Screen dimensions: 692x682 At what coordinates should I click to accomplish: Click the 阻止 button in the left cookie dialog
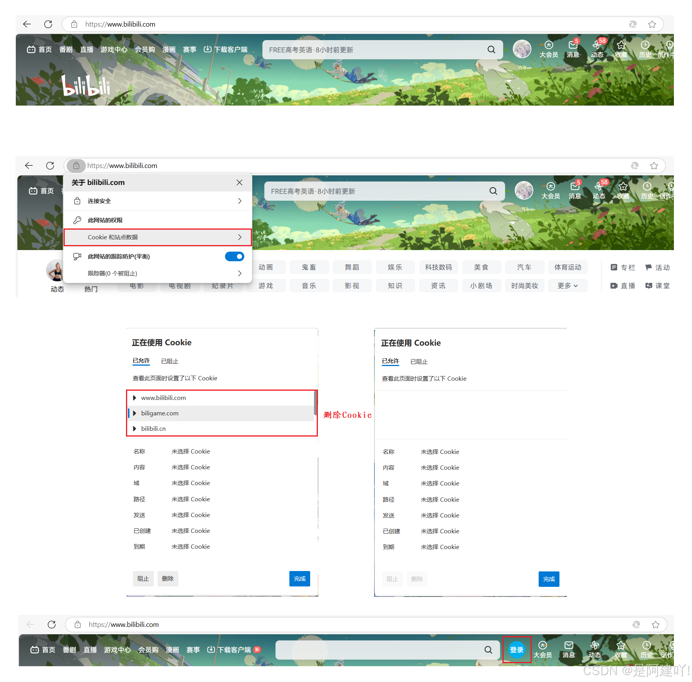pos(143,579)
